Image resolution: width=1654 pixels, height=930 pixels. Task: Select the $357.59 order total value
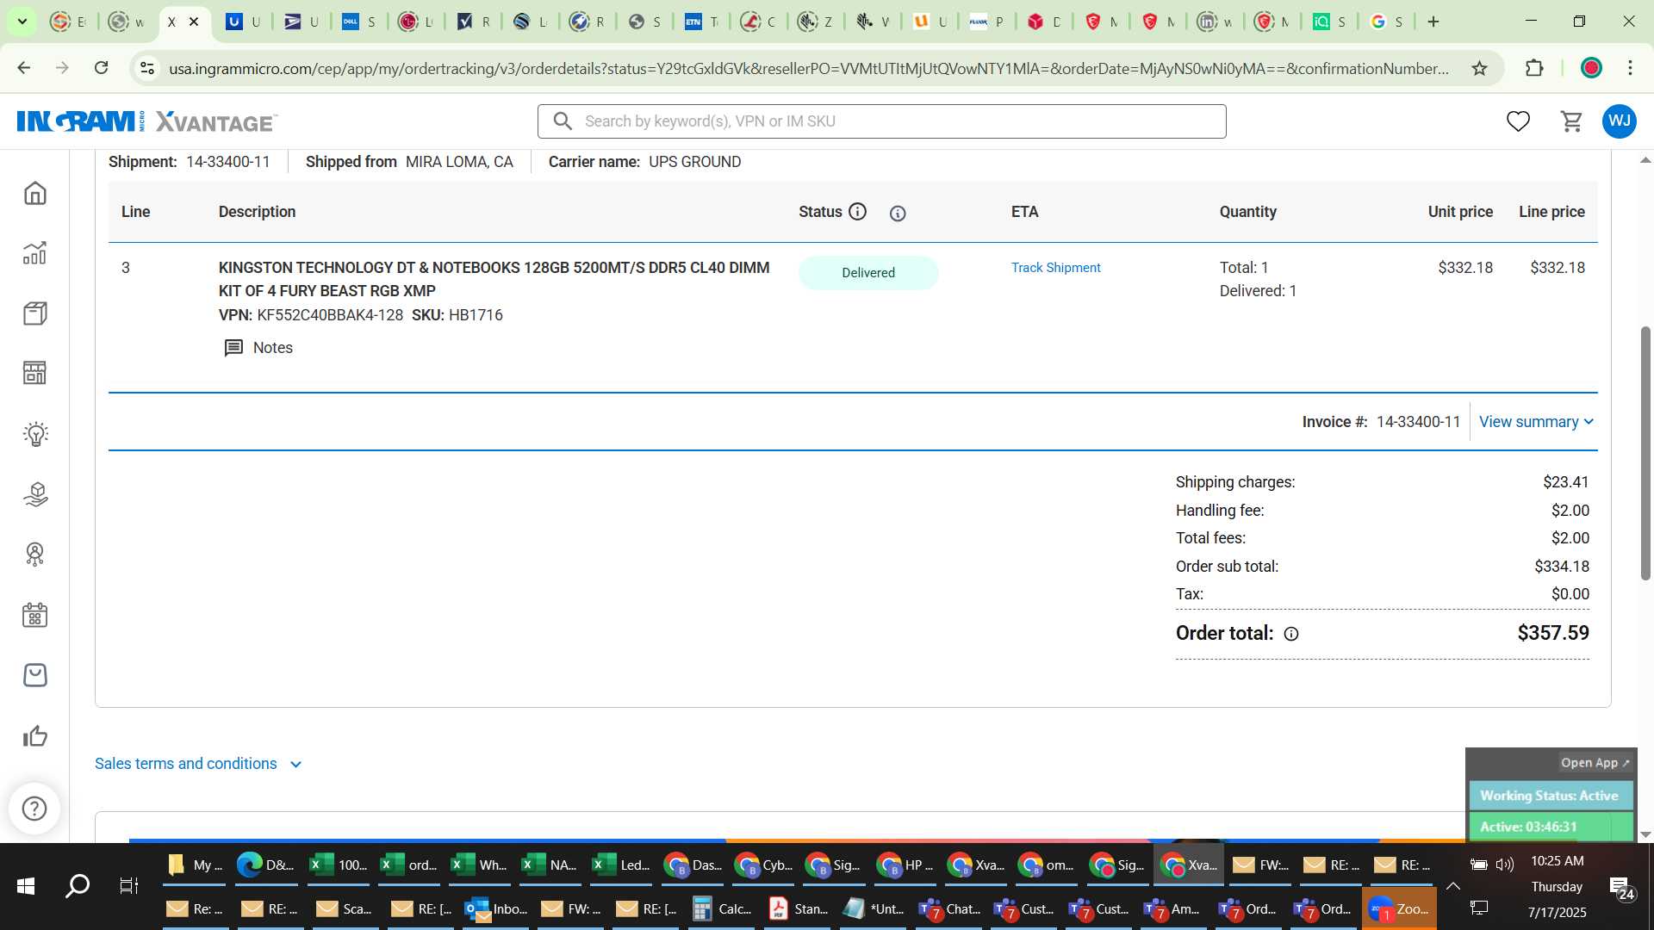pyautogui.click(x=1553, y=634)
